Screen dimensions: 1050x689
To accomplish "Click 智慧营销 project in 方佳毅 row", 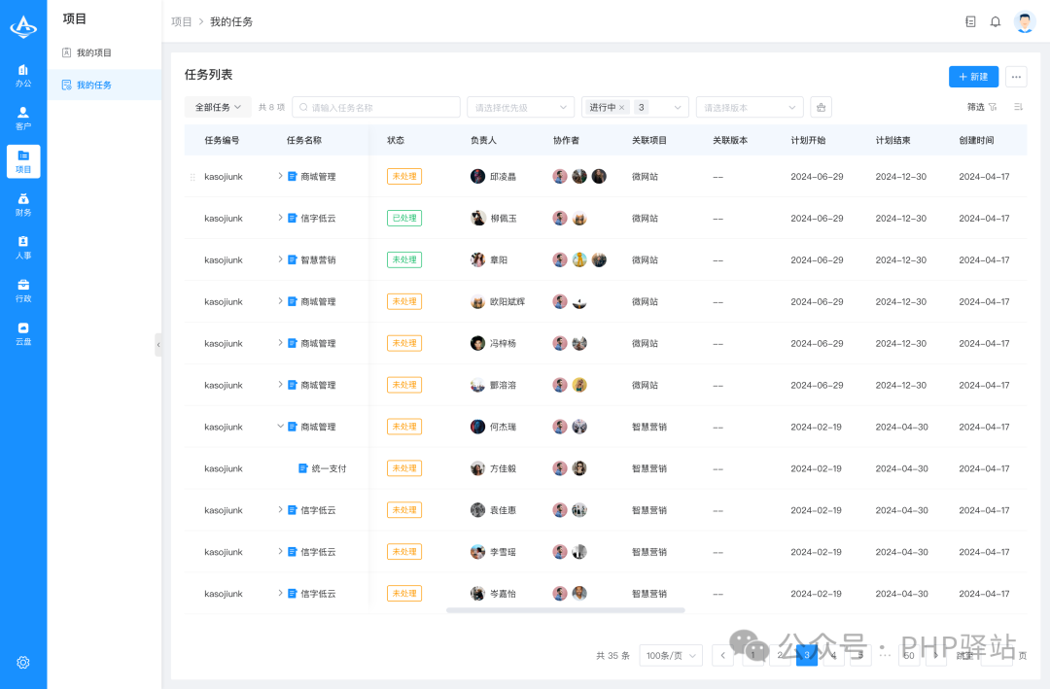I will point(648,468).
